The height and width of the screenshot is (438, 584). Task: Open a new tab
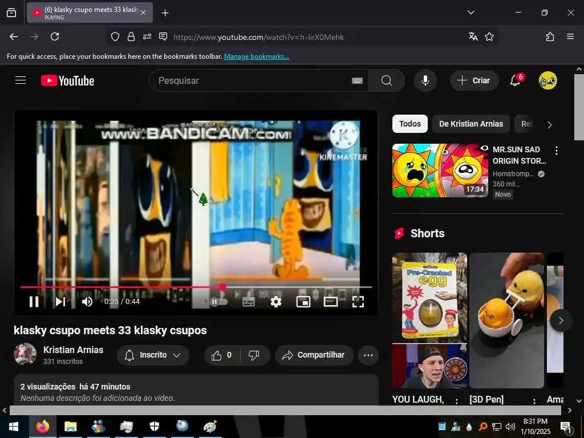[x=165, y=13]
